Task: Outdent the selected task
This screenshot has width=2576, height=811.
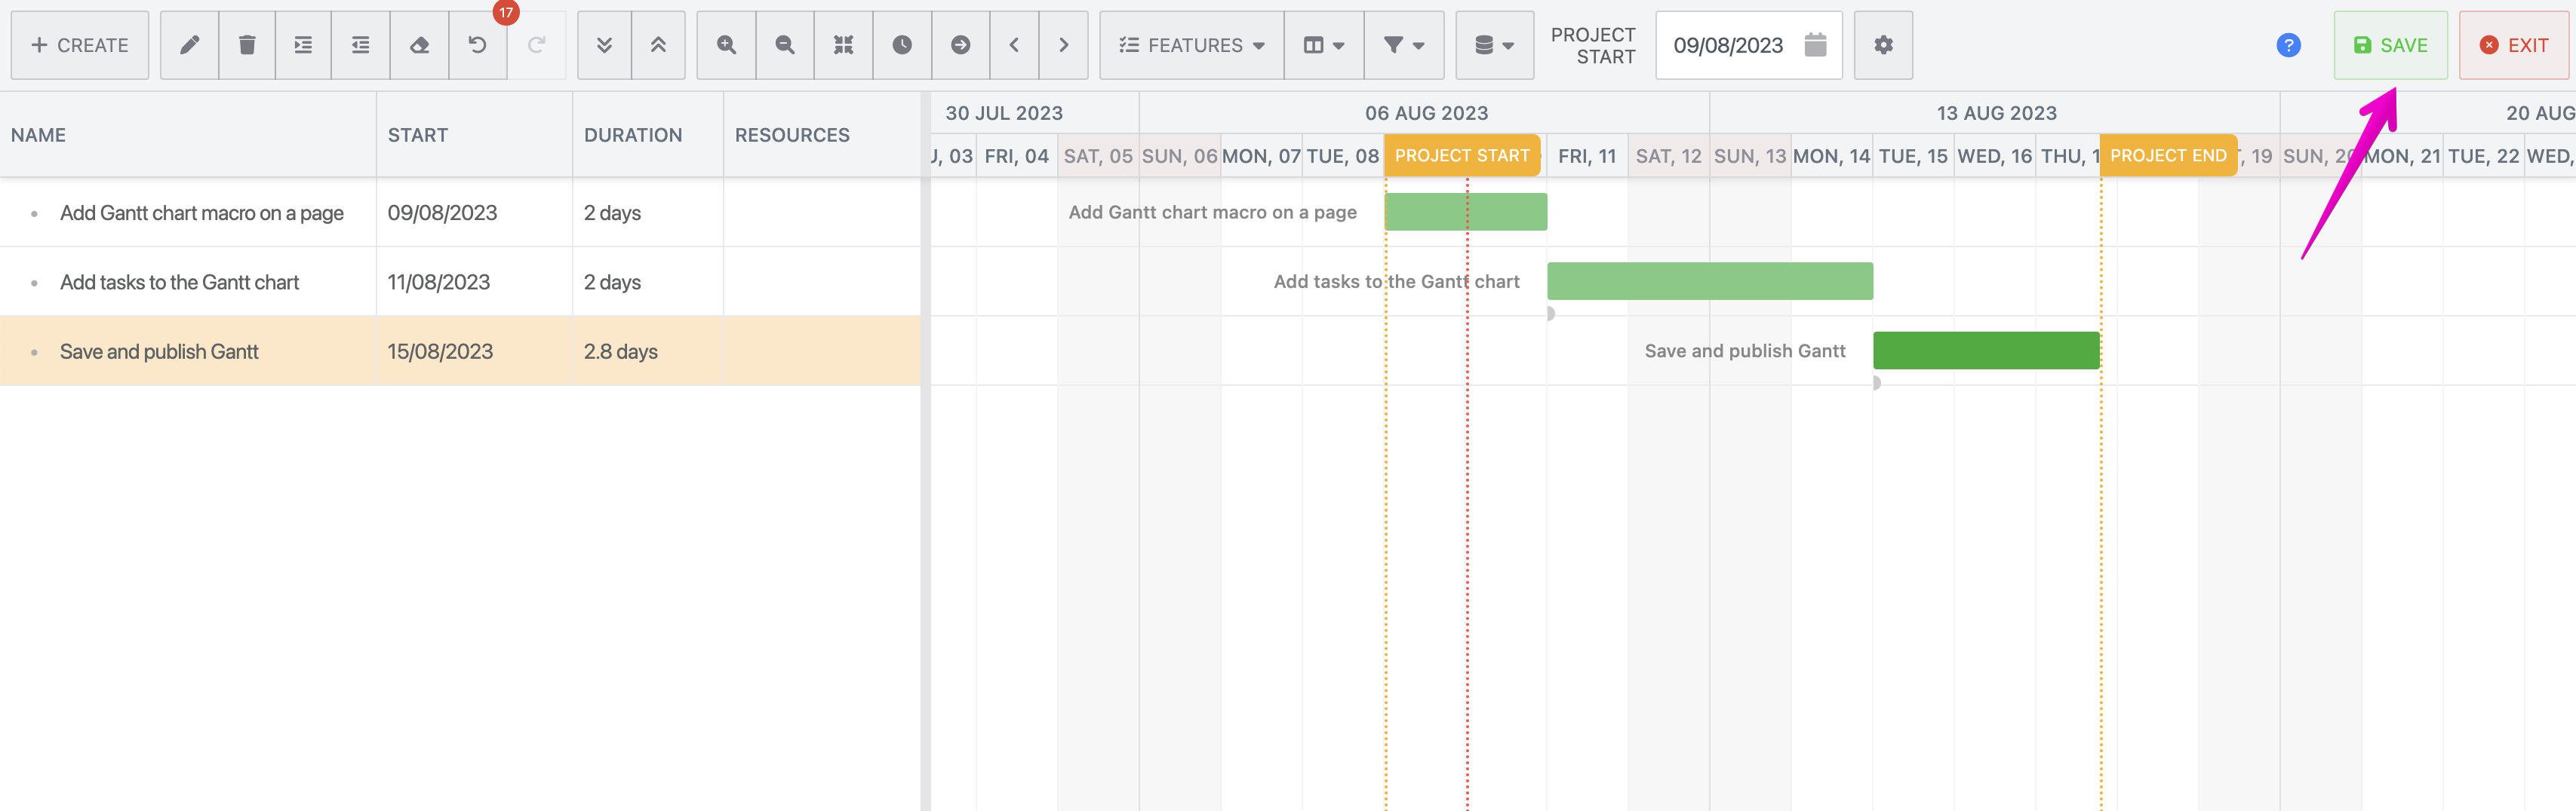Action: point(360,45)
